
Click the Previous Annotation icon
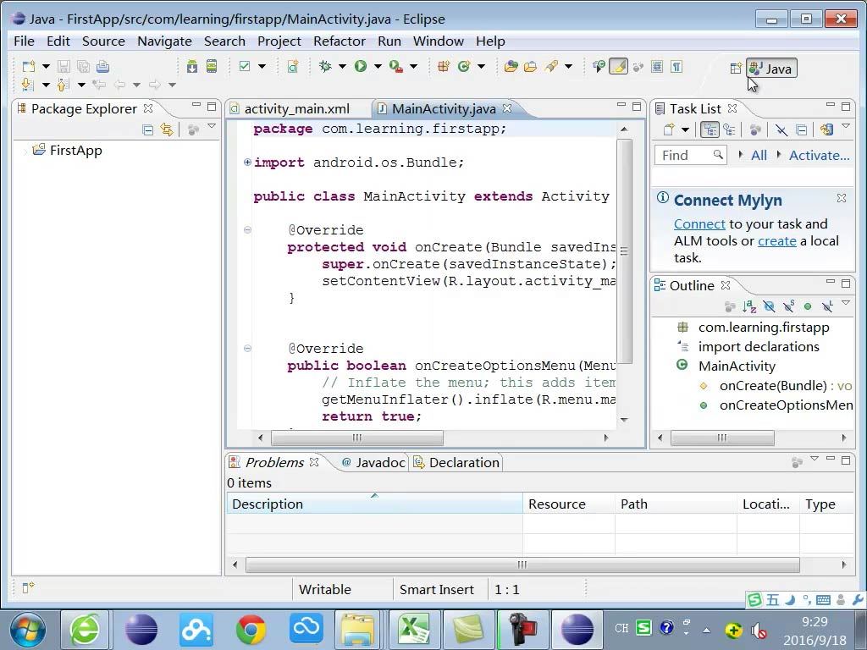pos(63,85)
